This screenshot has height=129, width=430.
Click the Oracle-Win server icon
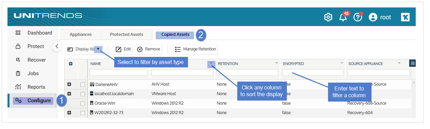(92, 103)
